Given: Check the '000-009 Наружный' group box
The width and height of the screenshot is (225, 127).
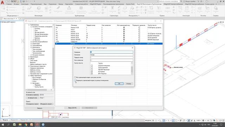Looking at the screenshot, I should (92, 69).
